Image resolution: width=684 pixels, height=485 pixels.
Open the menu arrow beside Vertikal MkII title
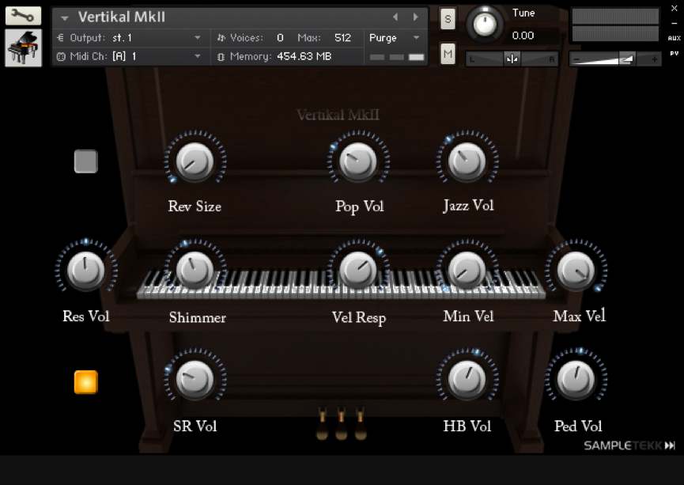(65, 18)
